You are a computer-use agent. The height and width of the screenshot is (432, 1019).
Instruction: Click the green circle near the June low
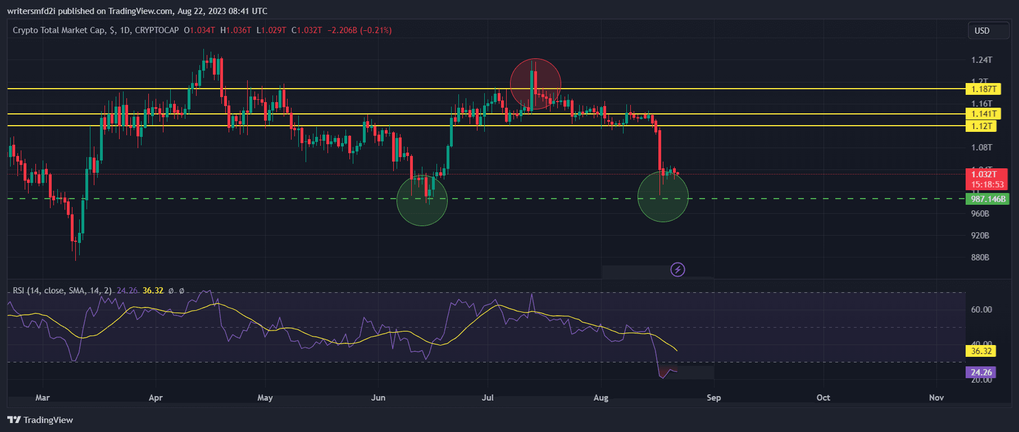coord(422,200)
